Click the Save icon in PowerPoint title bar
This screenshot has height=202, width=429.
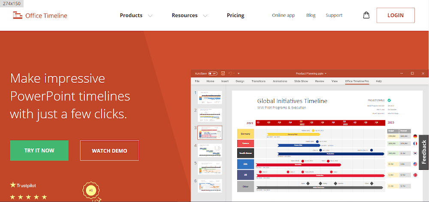pyautogui.click(x=223, y=73)
